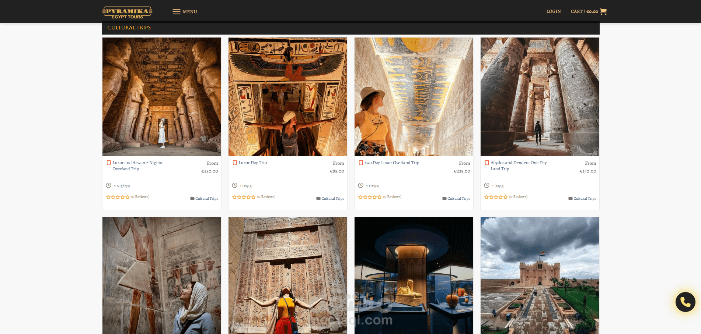Open the Luxor and Aswan 2 Nights trip photo
Screen dimensions: 701x334
[162, 97]
